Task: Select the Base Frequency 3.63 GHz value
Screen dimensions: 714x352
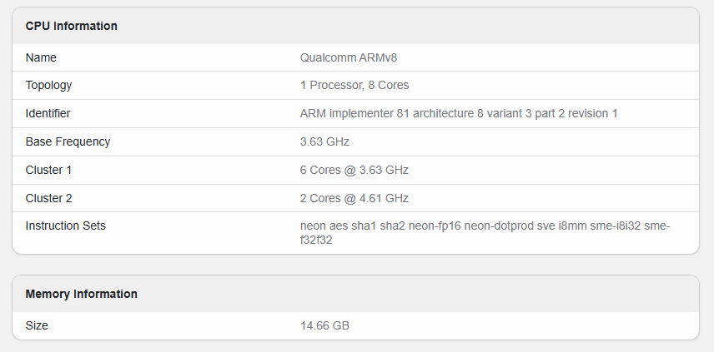Action: pos(324,141)
